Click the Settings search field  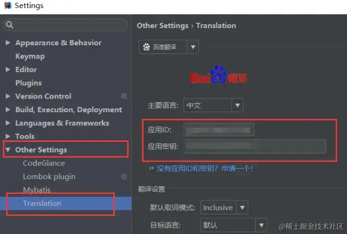[x=65, y=25]
